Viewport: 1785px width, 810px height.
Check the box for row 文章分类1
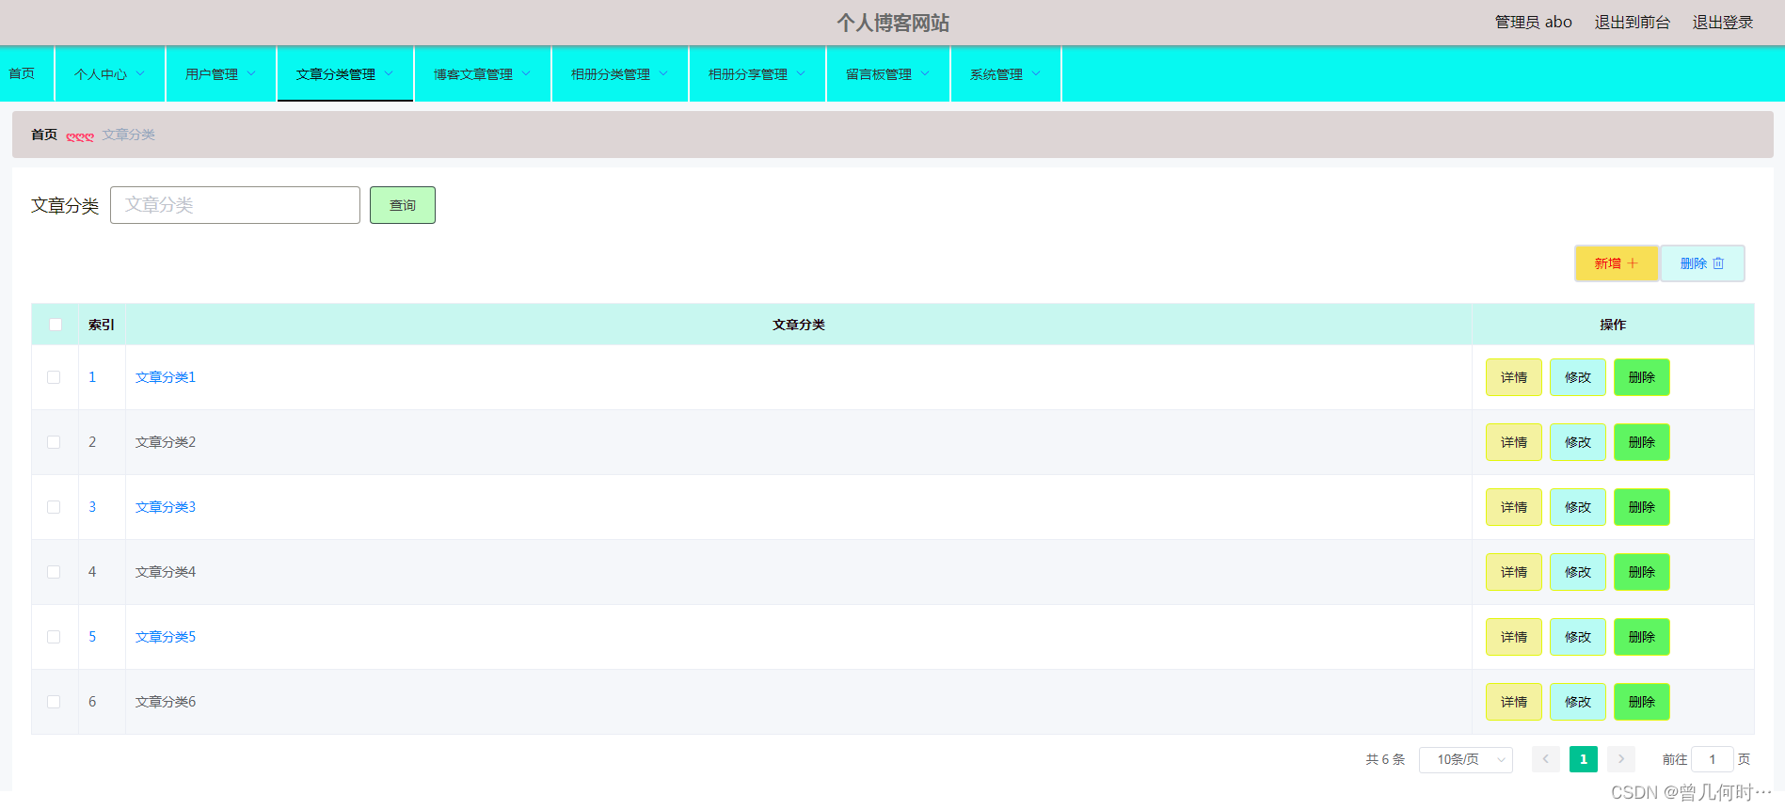point(54,377)
